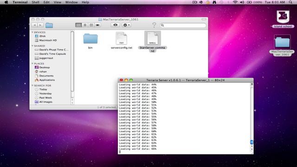Collapse the PLACES sidebar section
The width and height of the screenshot is (297, 167).
tap(32, 64)
